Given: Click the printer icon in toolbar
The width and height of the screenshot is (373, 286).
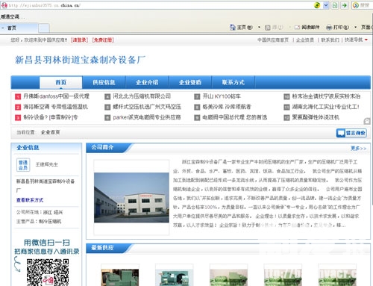Looking at the screenshot, I should pyautogui.click(x=329, y=27).
